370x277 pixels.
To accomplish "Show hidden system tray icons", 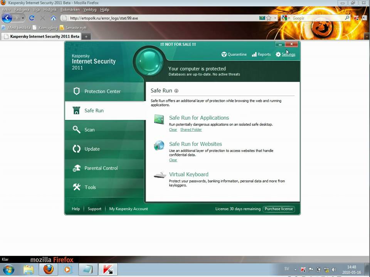I will click(x=295, y=269).
